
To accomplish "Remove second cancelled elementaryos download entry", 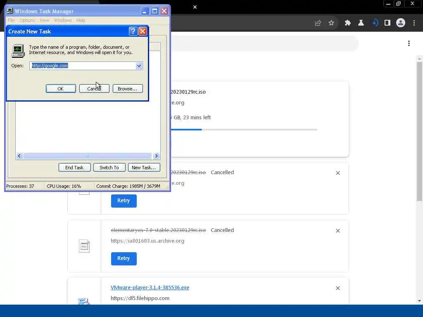I will pos(338,231).
